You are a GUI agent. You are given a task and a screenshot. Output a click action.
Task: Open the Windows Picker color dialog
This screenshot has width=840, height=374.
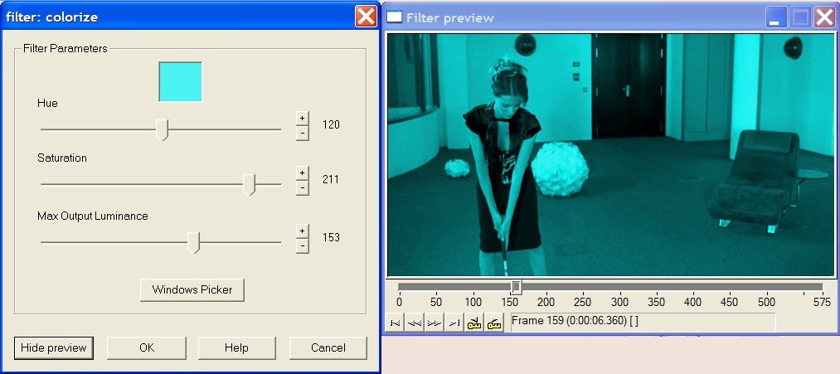192,290
